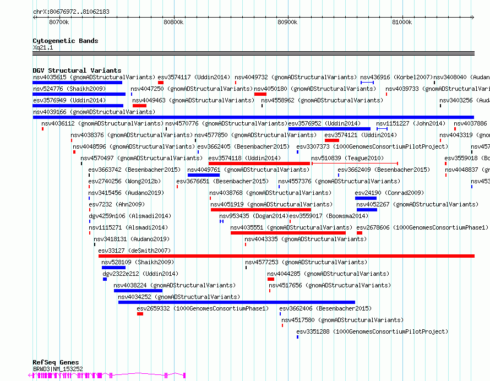Image resolution: width=490 pixels, height=381 pixels.
Task: Click the red bar under nsv4049463
Action: pos(139,106)
